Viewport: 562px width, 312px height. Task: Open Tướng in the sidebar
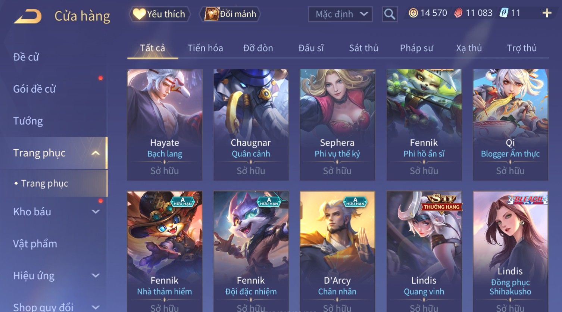pos(28,121)
